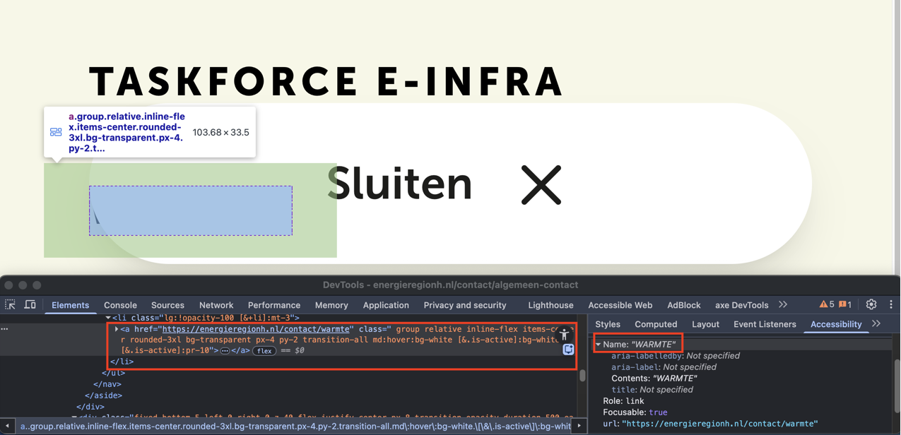The height and width of the screenshot is (435, 901).
Task: Expand the collapsed ellipsis in anchor tag
Action: tap(225, 351)
